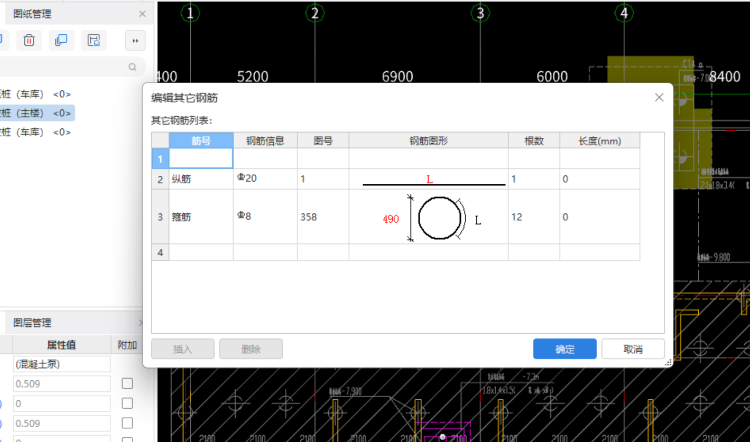Close the 图纸管理 panel
The height and width of the screenshot is (442, 750).
pos(142,14)
